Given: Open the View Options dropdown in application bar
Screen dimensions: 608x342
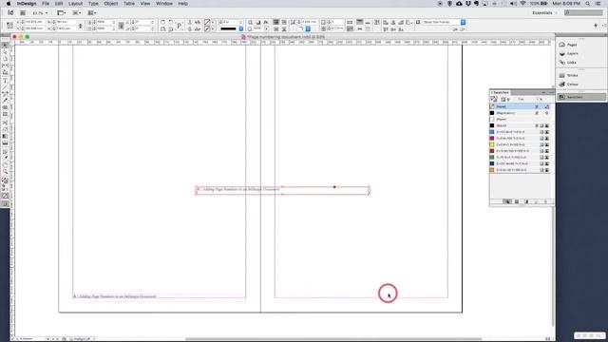Looking at the screenshot, I should tap(62, 12).
